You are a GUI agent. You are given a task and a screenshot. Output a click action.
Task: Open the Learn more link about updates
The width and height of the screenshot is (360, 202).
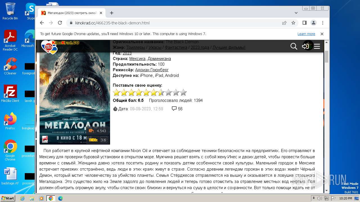click(306, 34)
